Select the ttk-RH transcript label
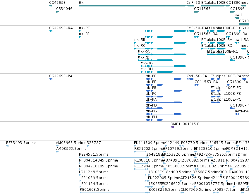The width and height of the screenshot is (249, 194). pos(147,69)
